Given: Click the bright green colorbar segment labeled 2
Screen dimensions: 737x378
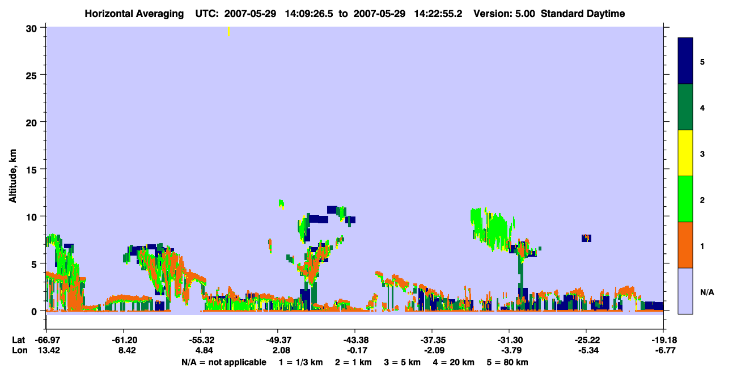Looking at the screenshot, I should click(x=685, y=199).
